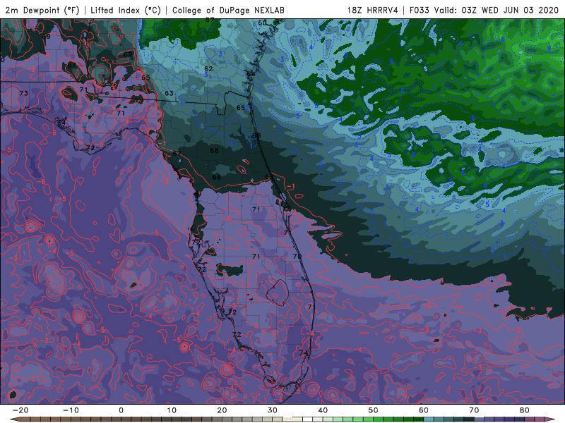Click the 30 label on the color scale
This screenshot has width=565, height=423.
coord(273,410)
